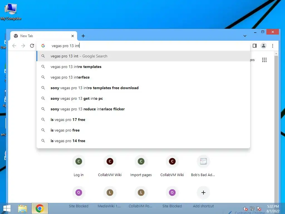Click the page scrollbar up arrow

[x=276, y=53]
